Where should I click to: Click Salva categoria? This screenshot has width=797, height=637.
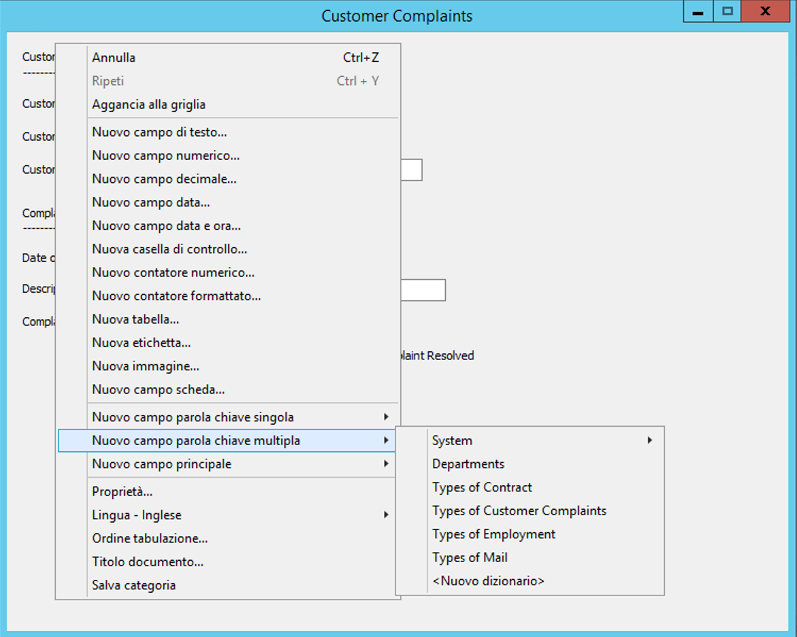click(x=227, y=585)
